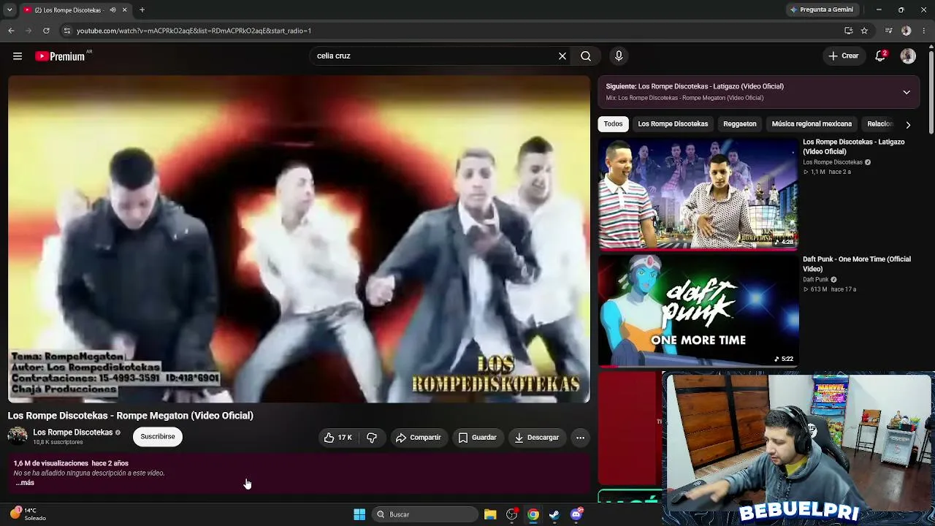Open the Daft Punk One More Time thumbnail
Screen dimensions: 935x526
698,310
